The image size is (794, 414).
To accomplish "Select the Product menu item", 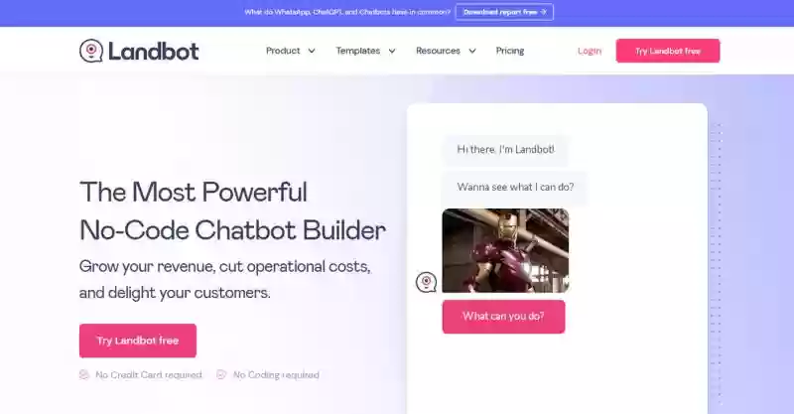I will pyautogui.click(x=283, y=51).
